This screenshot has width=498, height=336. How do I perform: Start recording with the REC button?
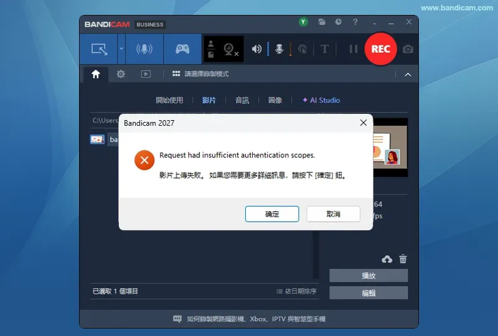[380, 49]
